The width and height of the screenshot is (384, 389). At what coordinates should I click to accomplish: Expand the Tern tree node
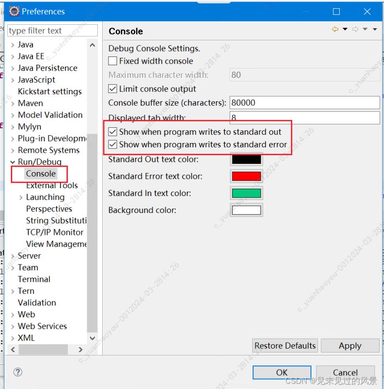tap(13, 291)
